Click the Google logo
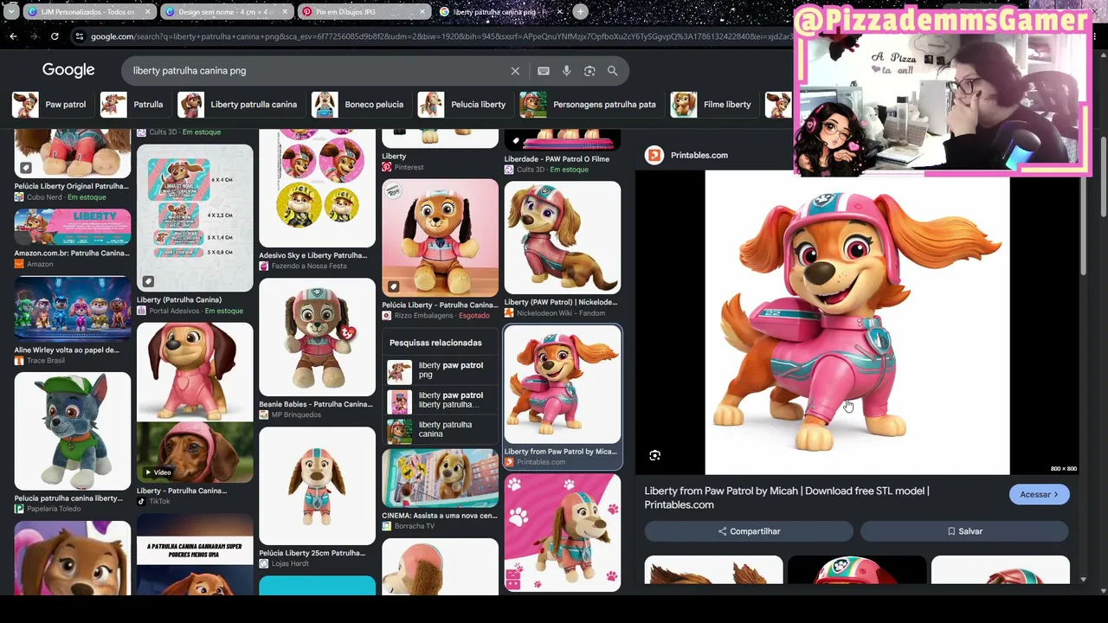 [68, 70]
